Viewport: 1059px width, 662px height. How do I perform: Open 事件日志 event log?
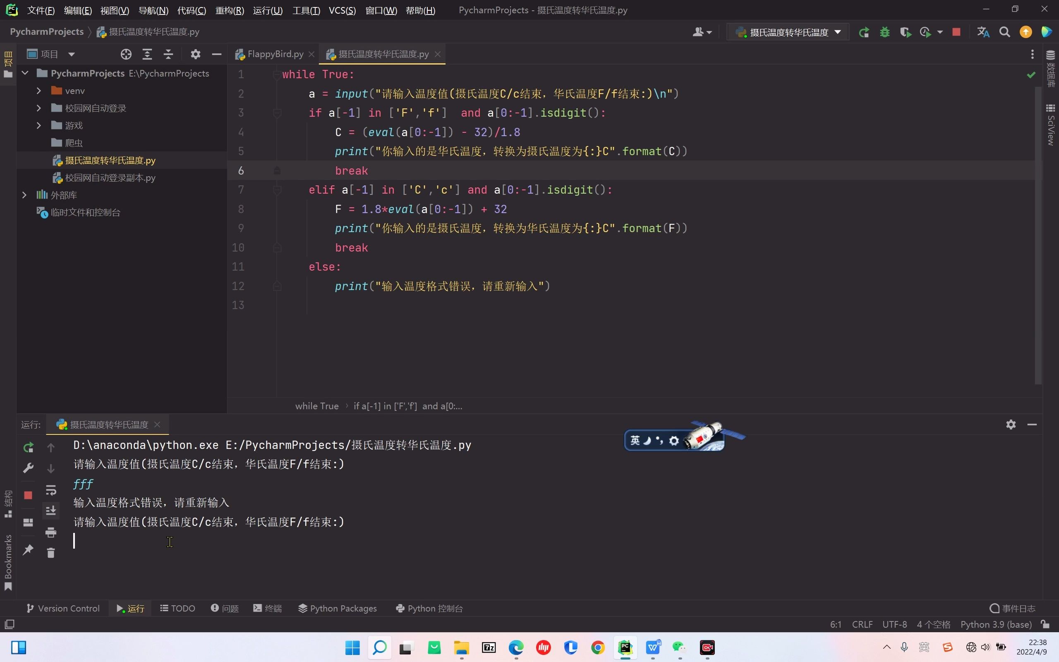coord(1012,609)
